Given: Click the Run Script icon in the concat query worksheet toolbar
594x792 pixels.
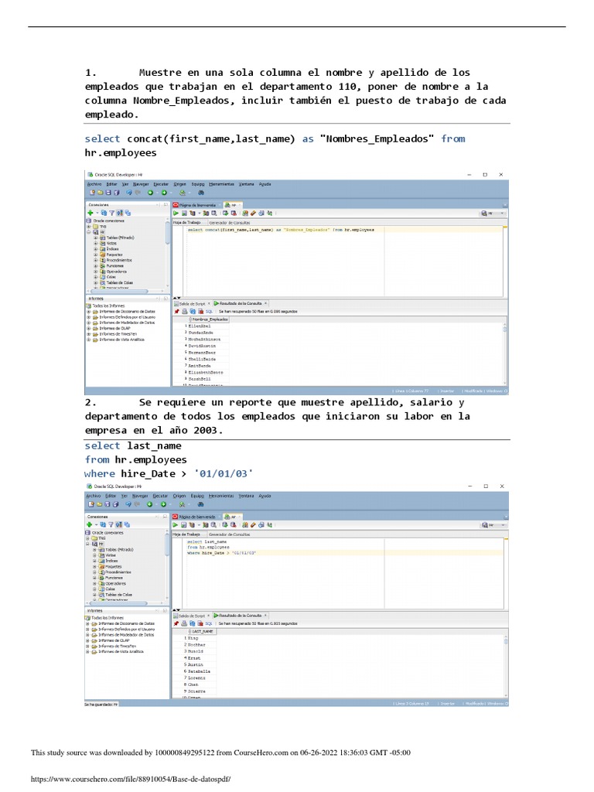Looking at the screenshot, I should tap(184, 213).
